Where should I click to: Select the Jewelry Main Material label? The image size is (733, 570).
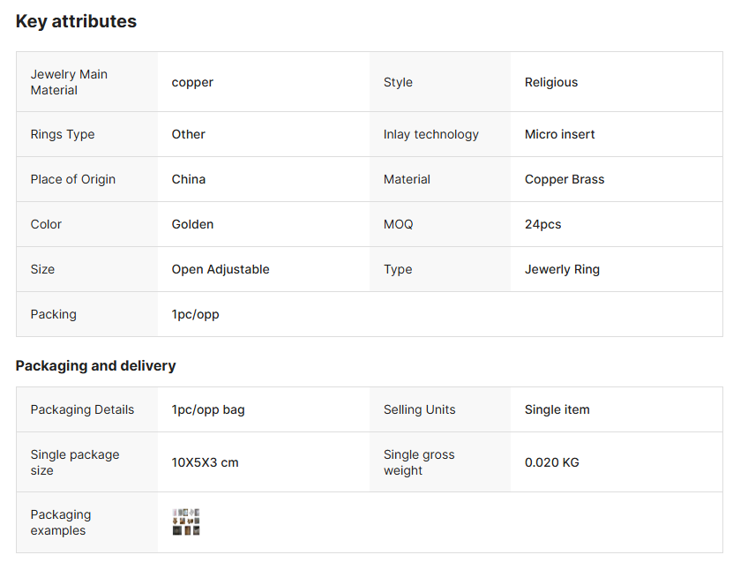[69, 82]
